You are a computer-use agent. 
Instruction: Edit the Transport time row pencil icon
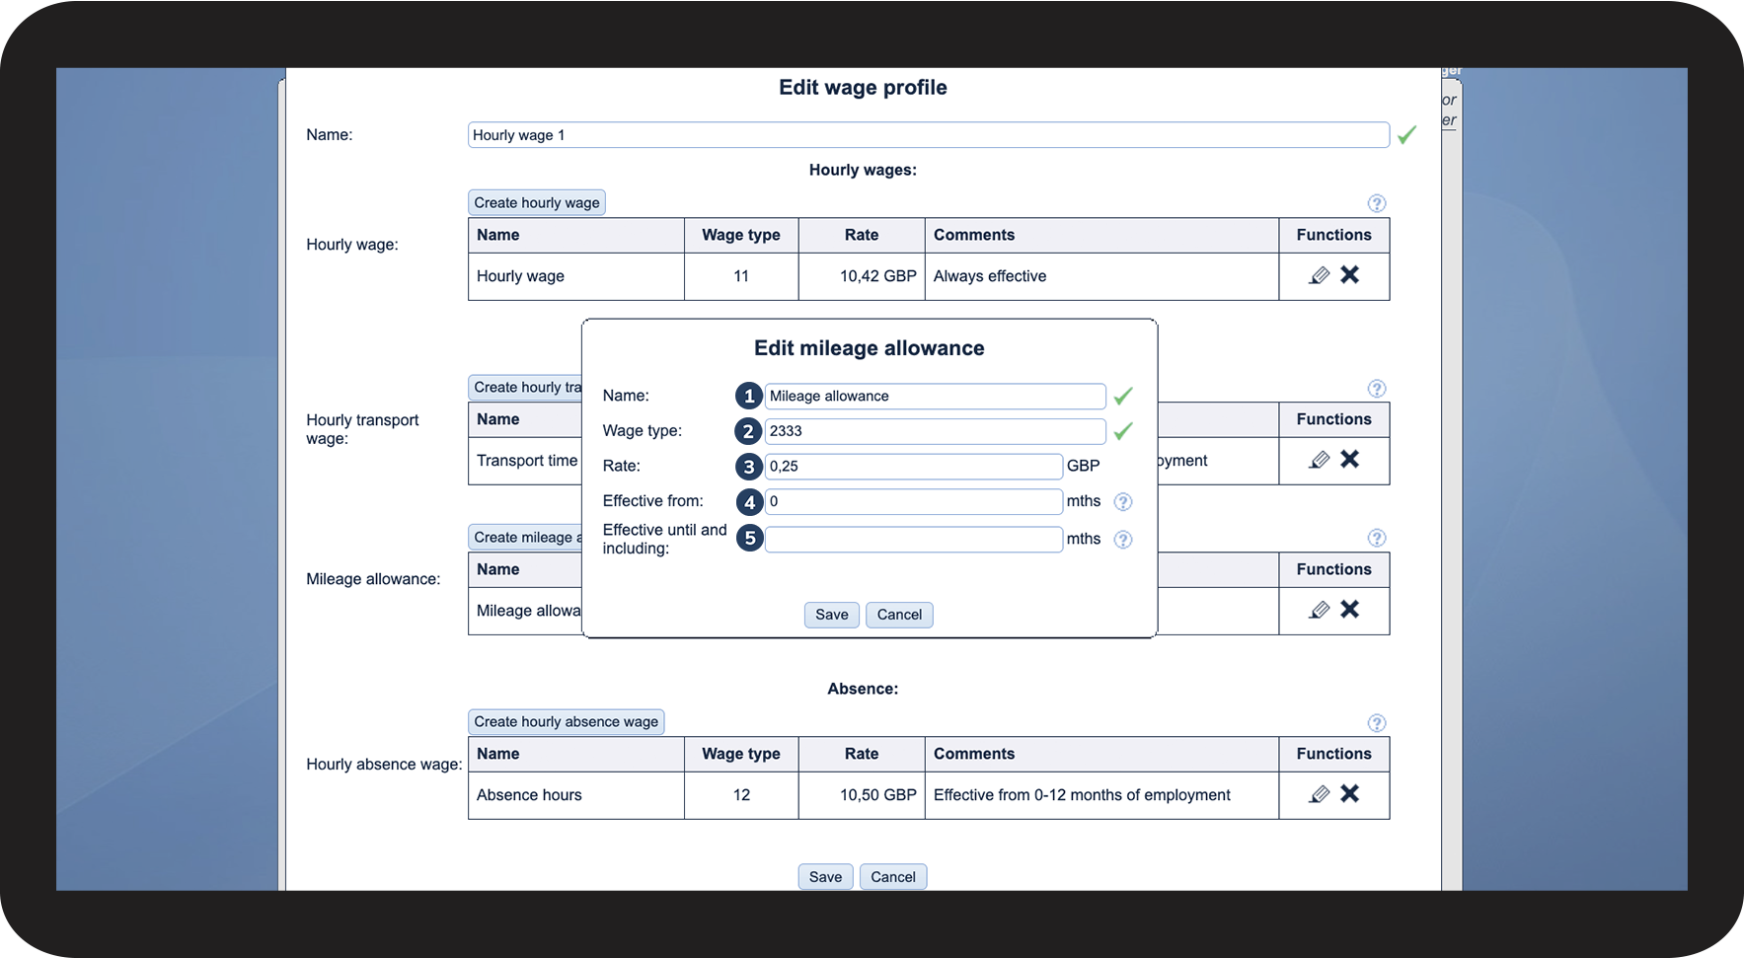pos(1319,461)
